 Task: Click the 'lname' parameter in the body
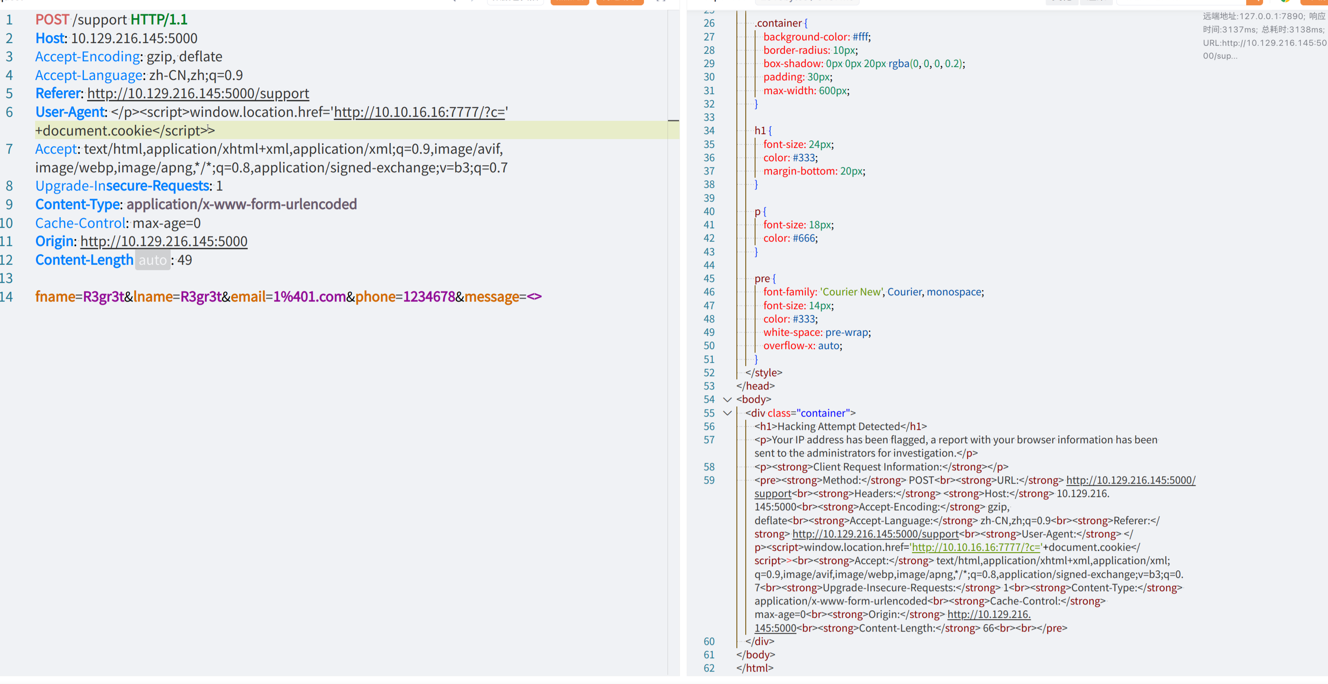(153, 297)
